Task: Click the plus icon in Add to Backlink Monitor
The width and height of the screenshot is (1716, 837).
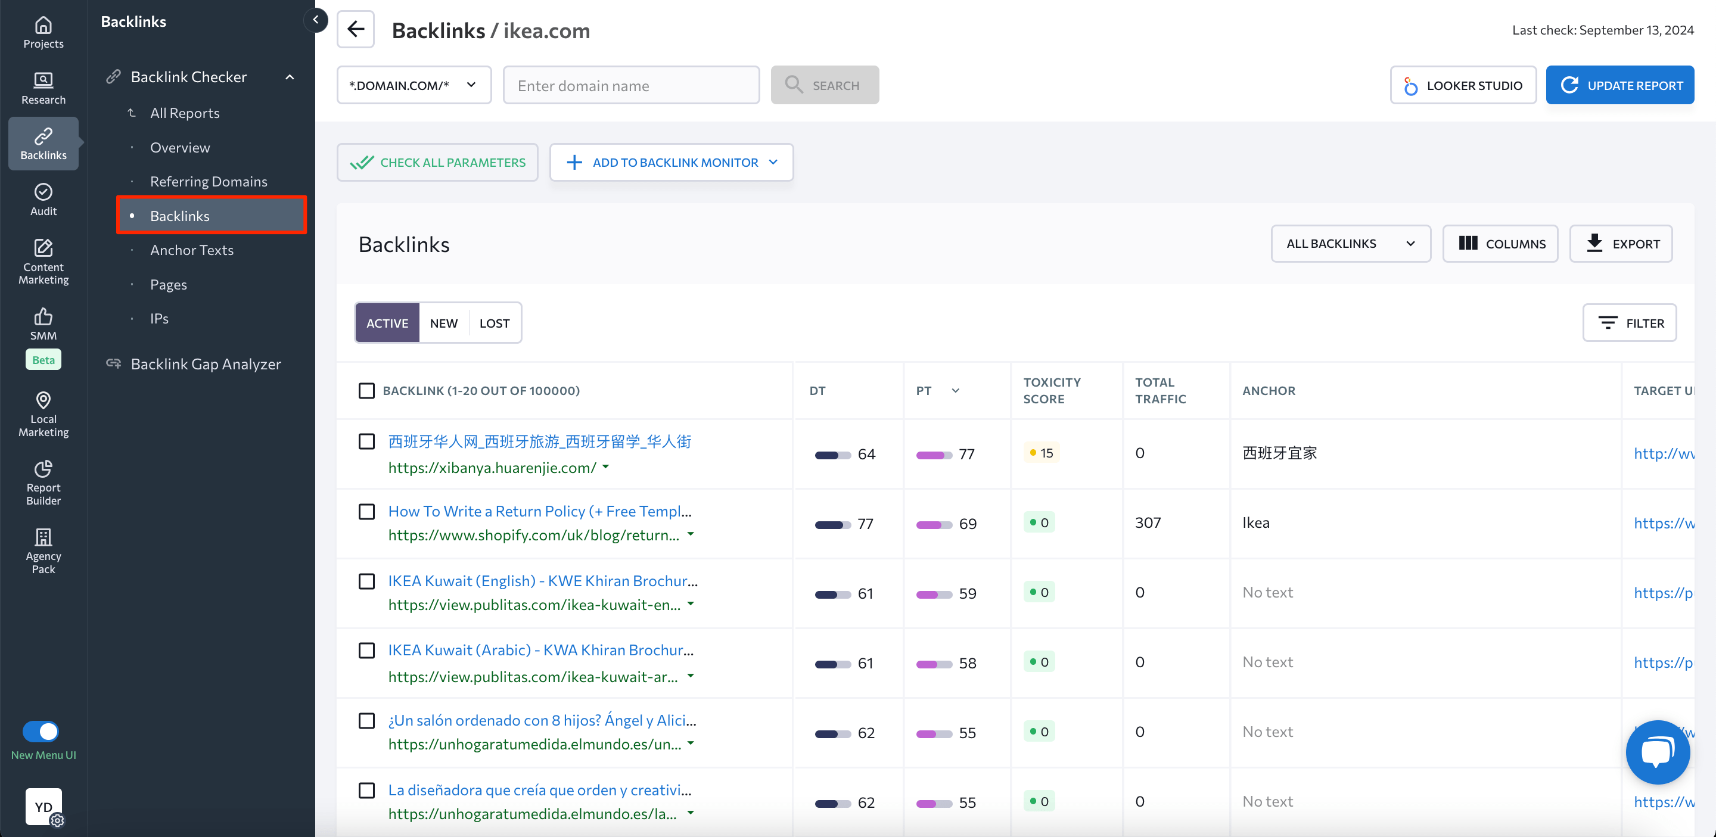Action: coord(574,162)
